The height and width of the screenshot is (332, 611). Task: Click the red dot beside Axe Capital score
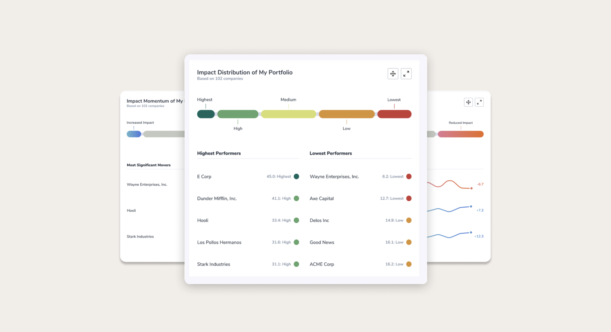[409, 198]
